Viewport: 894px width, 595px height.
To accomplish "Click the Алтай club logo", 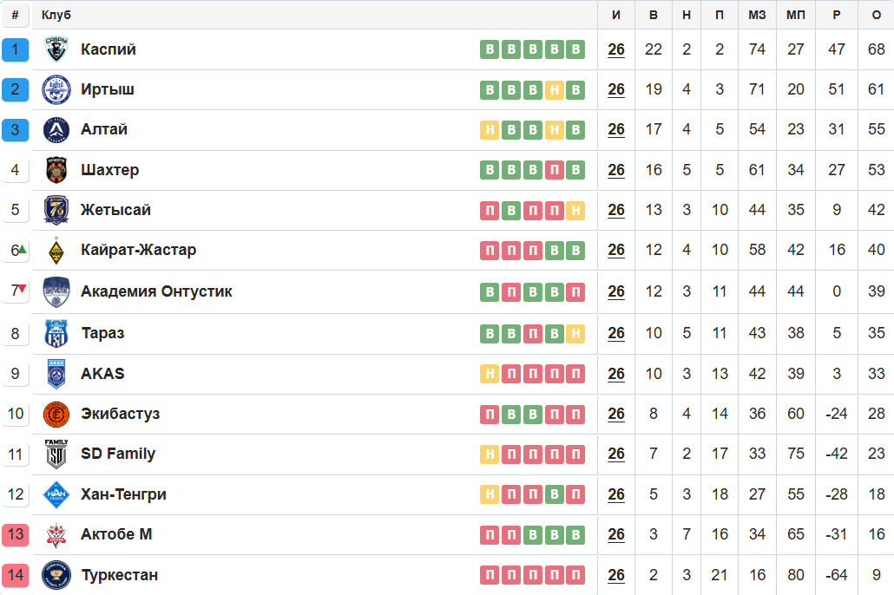I will (x=56, y=130).
